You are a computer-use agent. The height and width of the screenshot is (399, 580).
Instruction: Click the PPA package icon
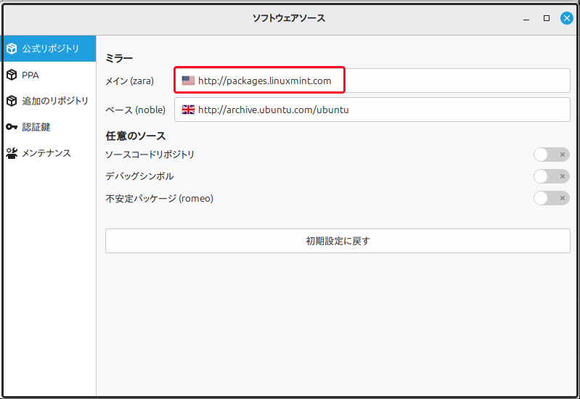(12, 75)
